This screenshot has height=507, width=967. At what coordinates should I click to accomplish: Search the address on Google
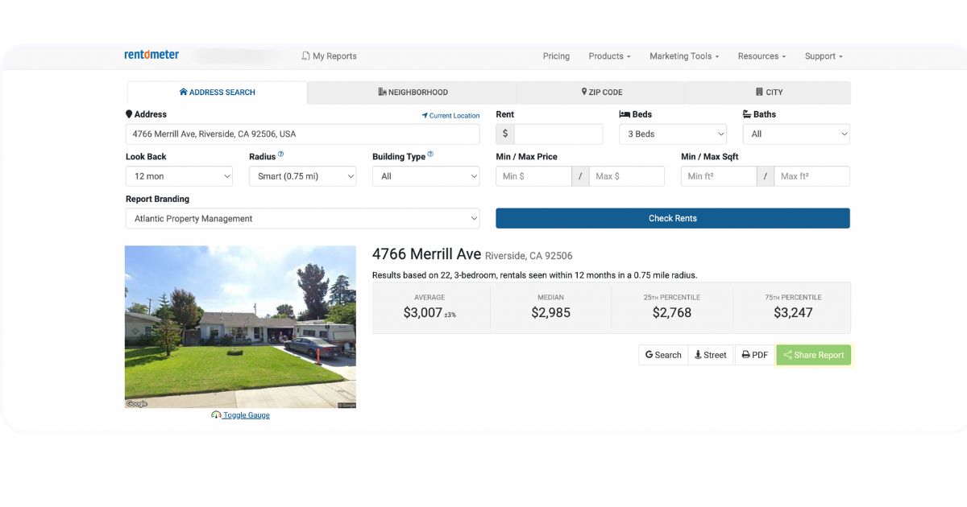click(663, 355)
